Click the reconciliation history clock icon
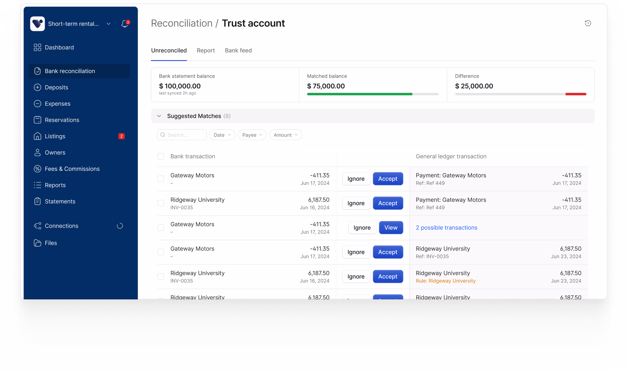Screen dimensions: 628x370 pyautogui.click(x=588, y=23)
